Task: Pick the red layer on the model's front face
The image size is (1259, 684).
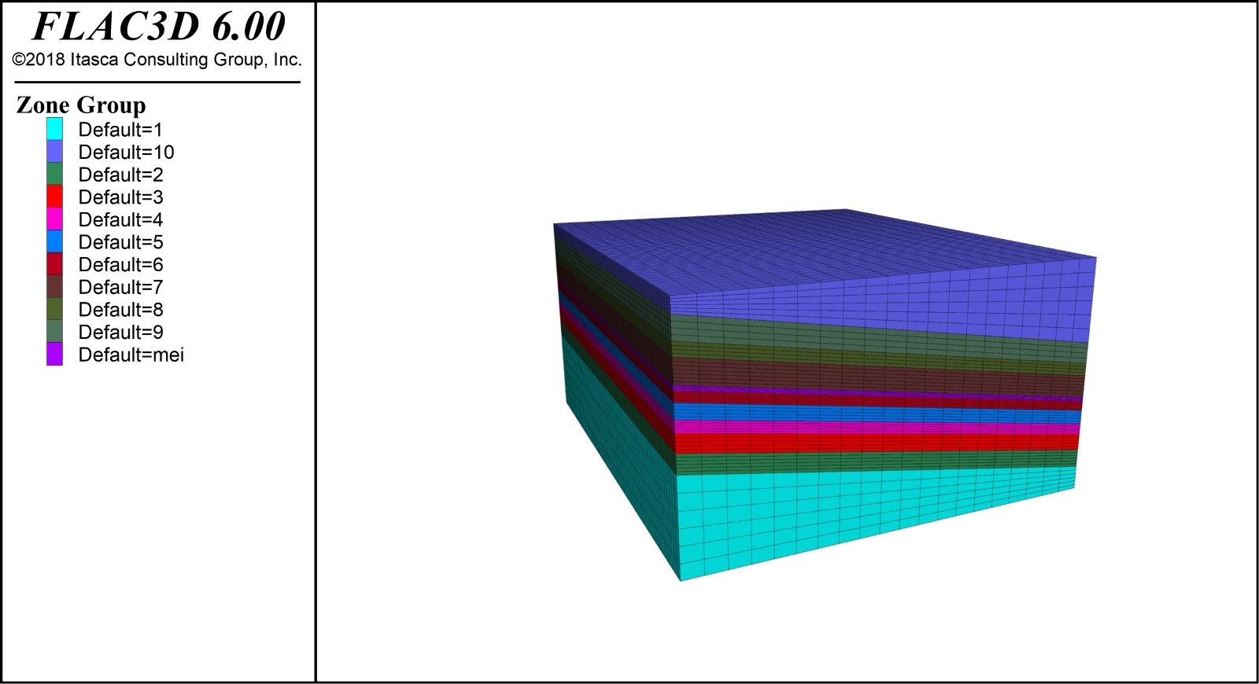Action: [x=866, y=443]
